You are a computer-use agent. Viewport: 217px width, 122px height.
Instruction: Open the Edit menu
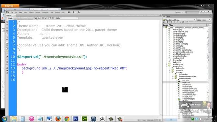16,12
